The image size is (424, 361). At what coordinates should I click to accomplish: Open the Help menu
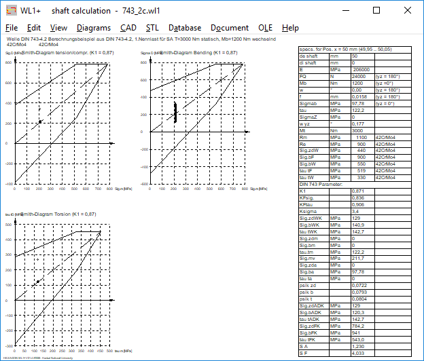coord(290,28)
